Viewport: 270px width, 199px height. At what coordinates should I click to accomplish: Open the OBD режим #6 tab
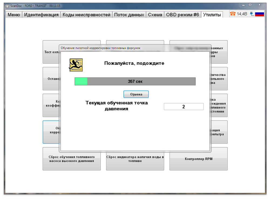coord(183,15)
